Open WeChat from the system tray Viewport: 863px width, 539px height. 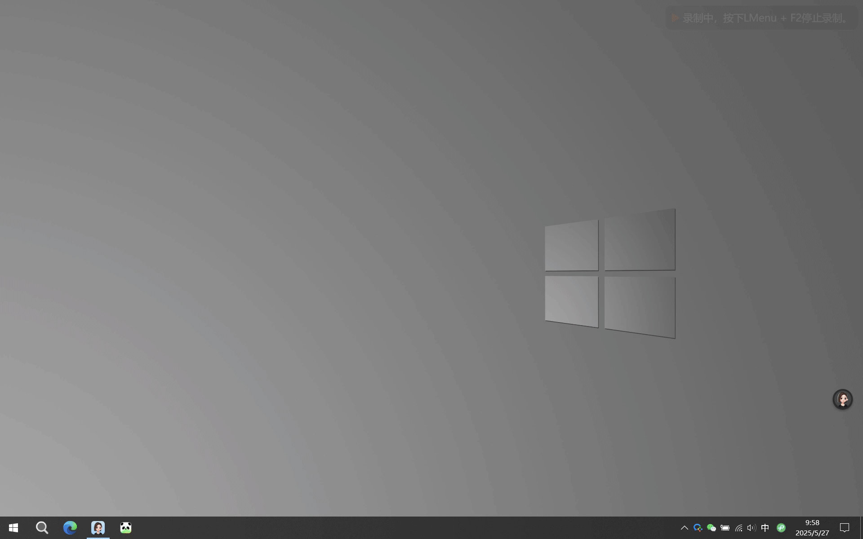tap(711, 528)
